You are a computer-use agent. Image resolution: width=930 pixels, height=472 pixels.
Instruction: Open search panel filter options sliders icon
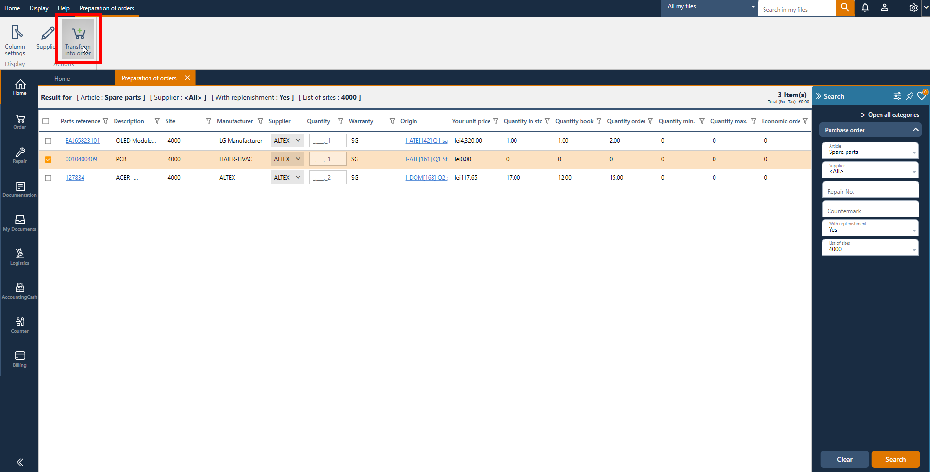click(897, 96)
